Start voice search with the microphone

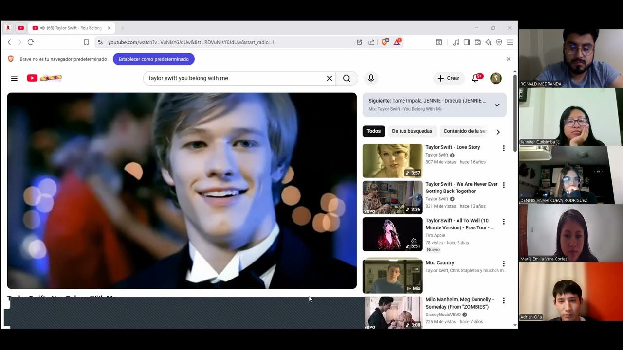[371, 78]
